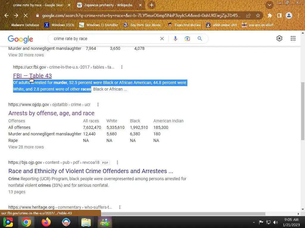Screen dimensions: 305x228
Task: Click the address bar URL
Action: 141,15
